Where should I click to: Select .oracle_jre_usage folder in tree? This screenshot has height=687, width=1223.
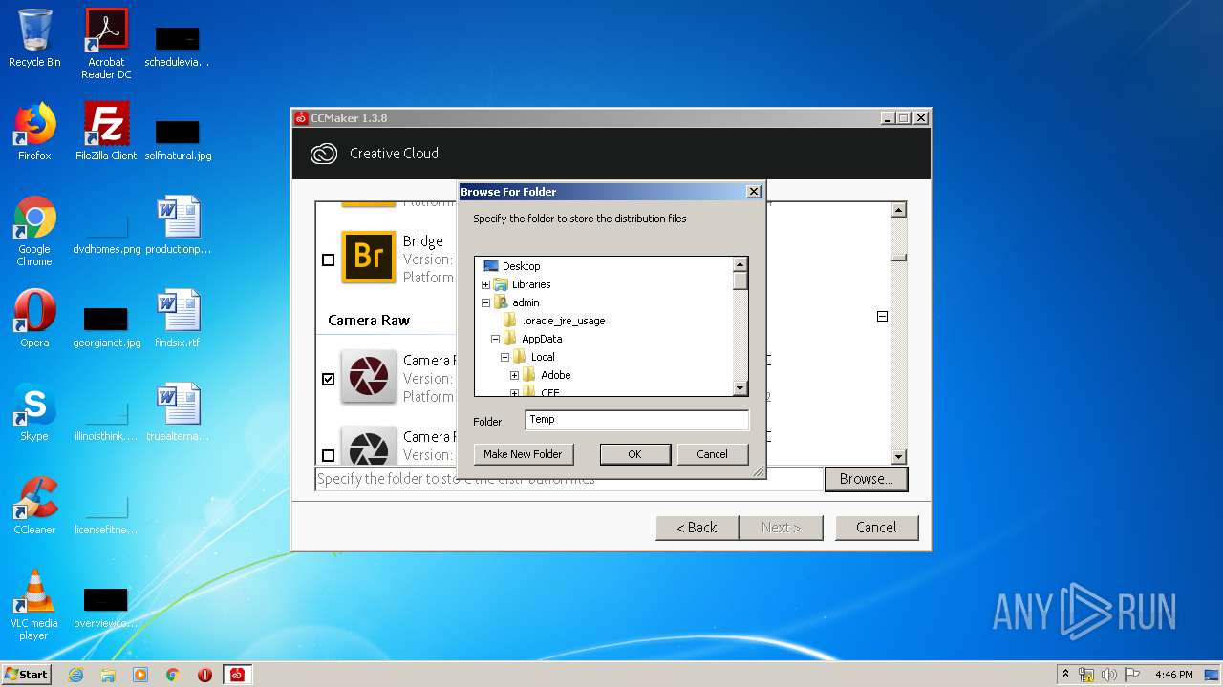pos(563,321)
